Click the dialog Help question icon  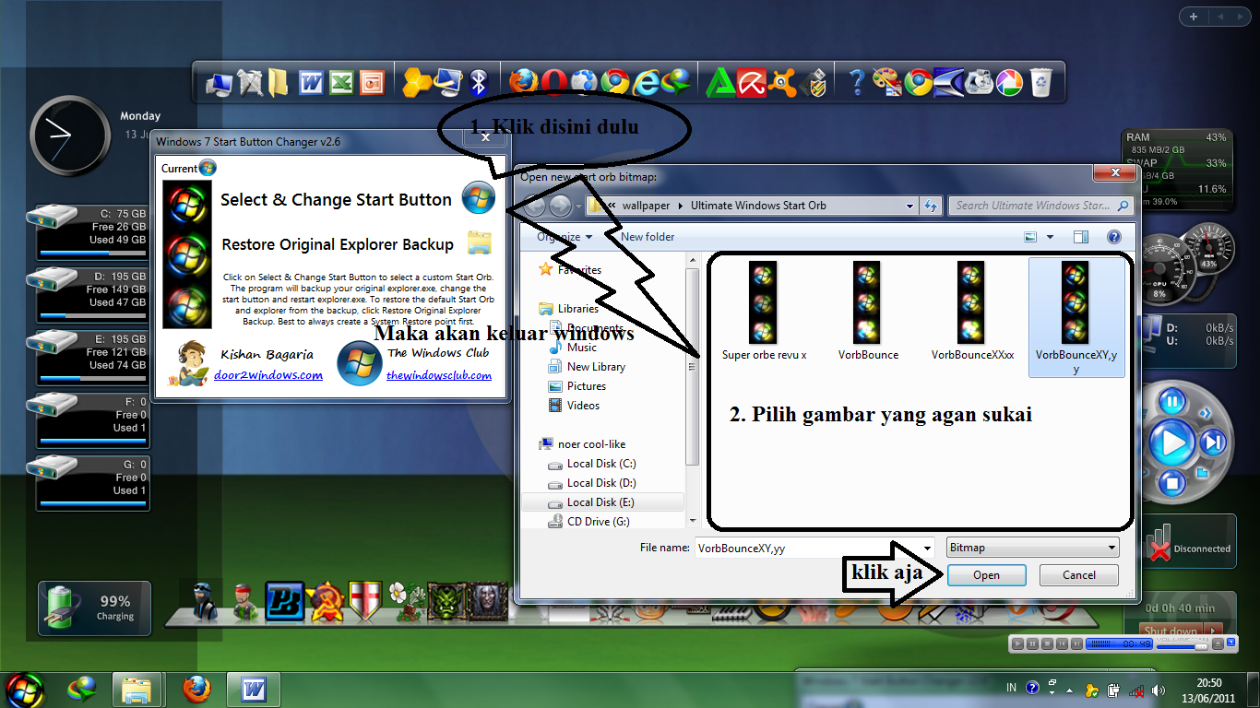click(1113, 237)
